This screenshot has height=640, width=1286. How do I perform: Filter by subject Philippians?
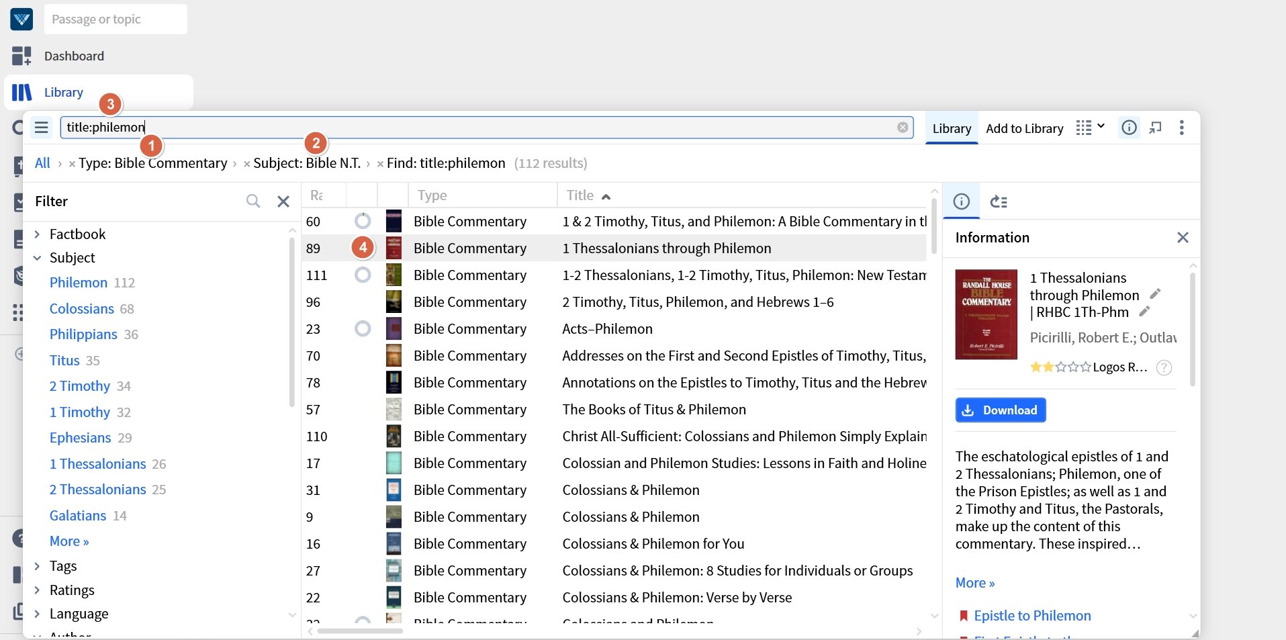83,334
